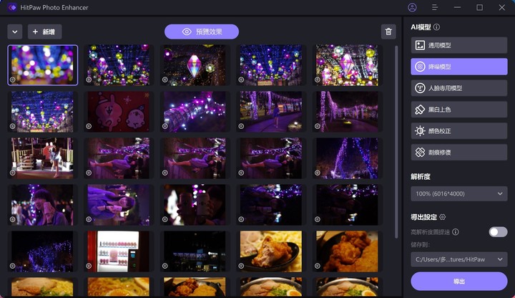The width and height of the screenshot is (515, 298).
Task: Open the 100% (6016*4000) resolution dropdown
Action: [458, 193]
